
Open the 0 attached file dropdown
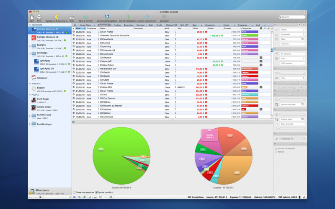point(292,139)
